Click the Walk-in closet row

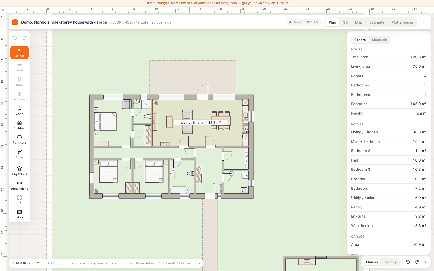[388, 226]
